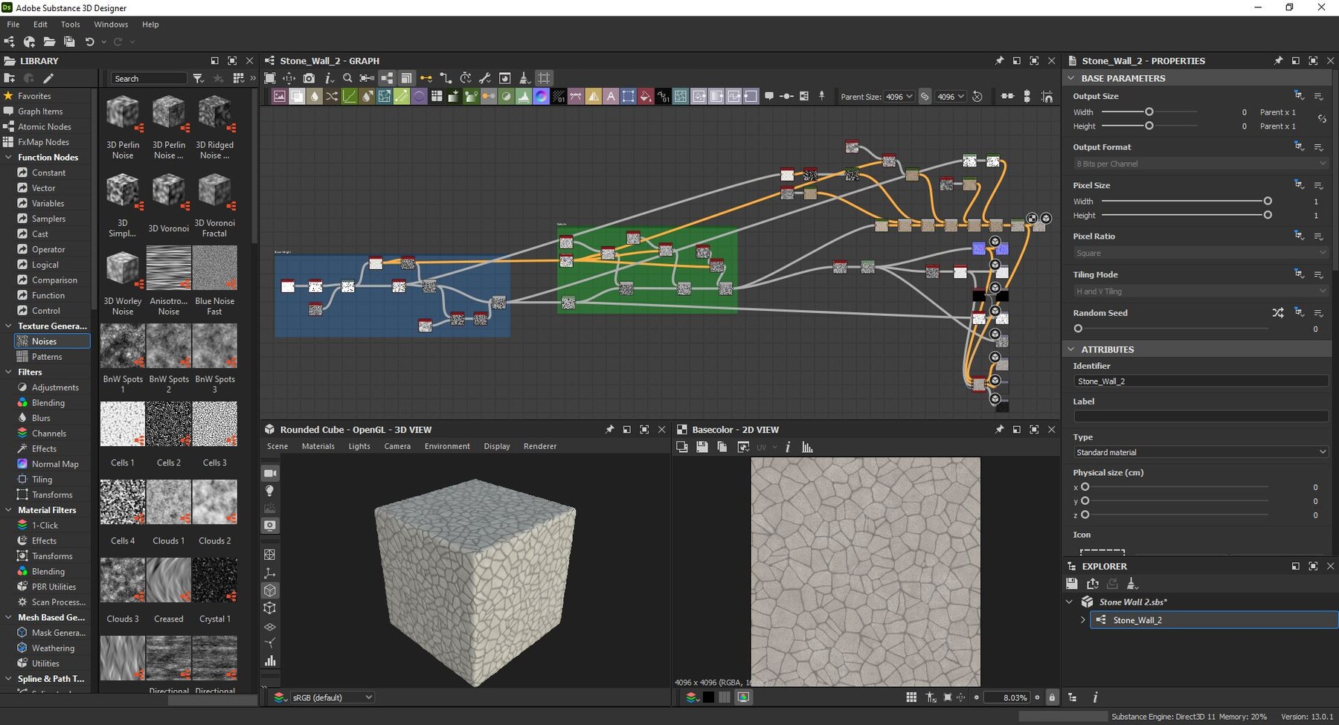1339x725 pixels.
Task: Expand the Stone_Wall_2 graph in Explorer
Action: 1082,620
